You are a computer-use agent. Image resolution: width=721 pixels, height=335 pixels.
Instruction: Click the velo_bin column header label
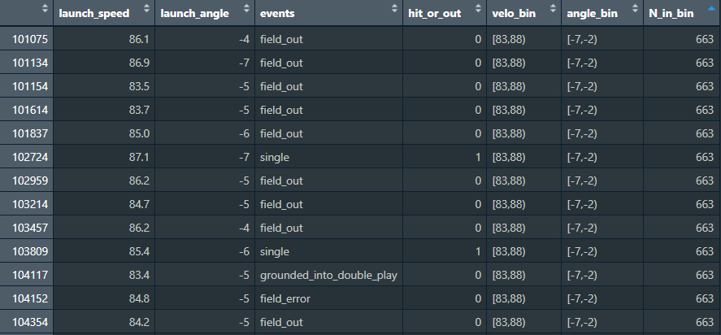[515, 14]
